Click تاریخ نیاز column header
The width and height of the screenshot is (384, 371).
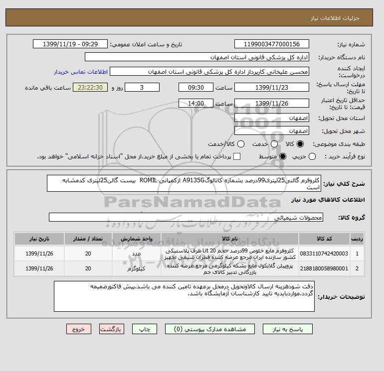39,239
